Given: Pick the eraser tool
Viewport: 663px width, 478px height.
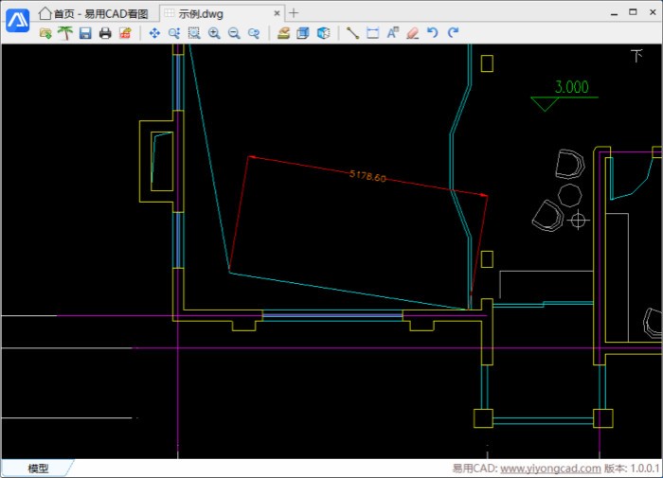Looking at the screenshot, I should pos(412,33).
